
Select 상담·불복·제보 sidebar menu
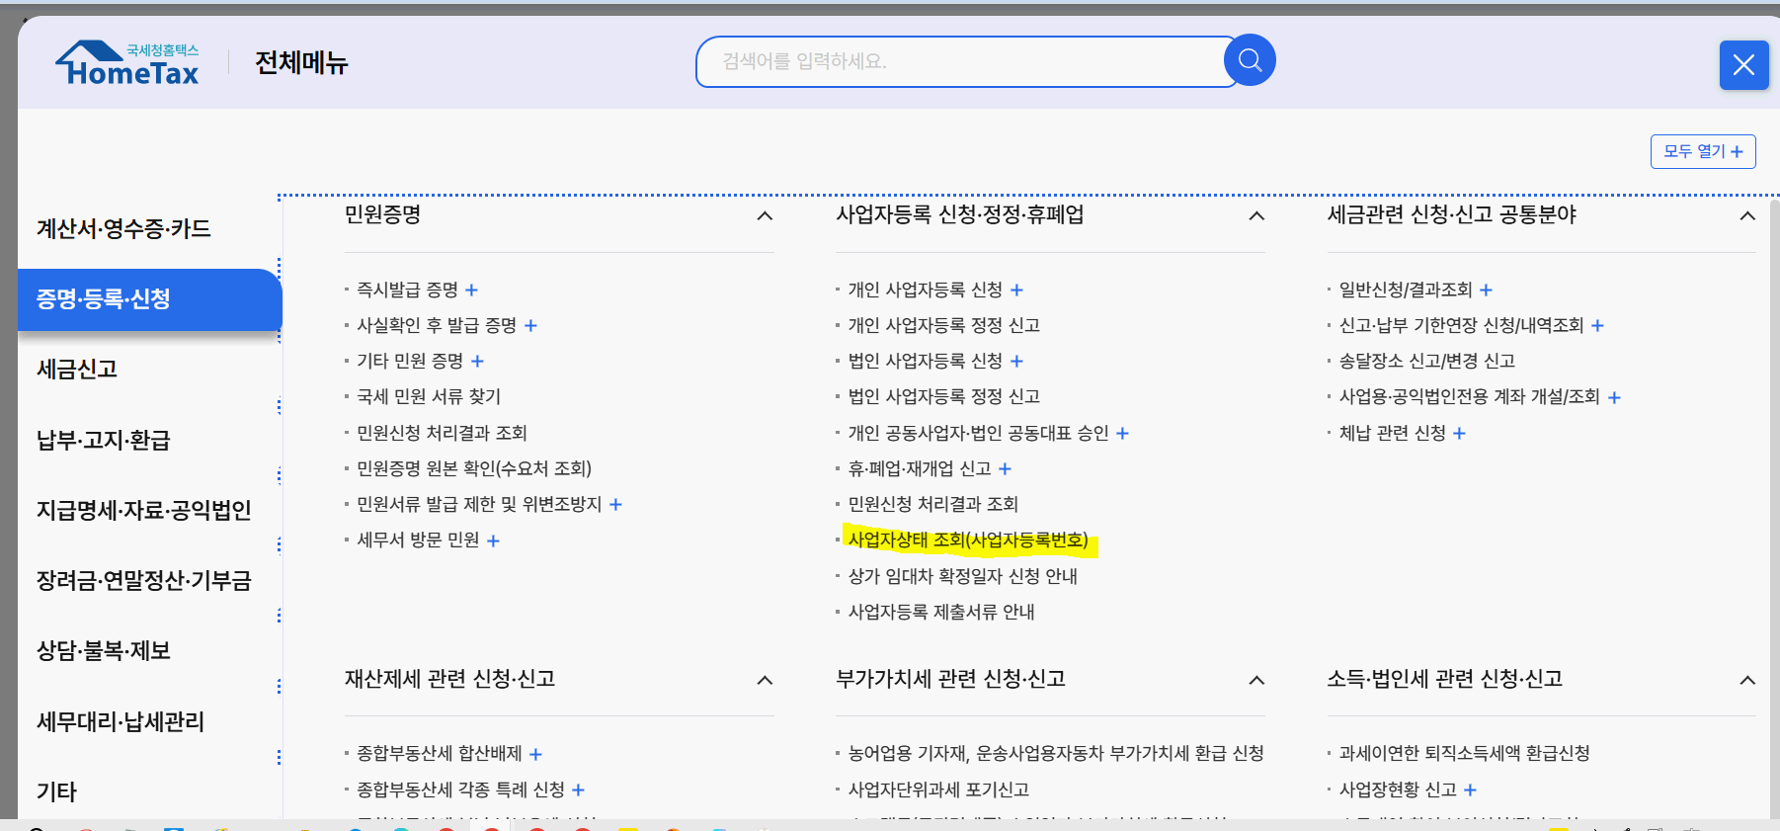click(x=104, y=650)
